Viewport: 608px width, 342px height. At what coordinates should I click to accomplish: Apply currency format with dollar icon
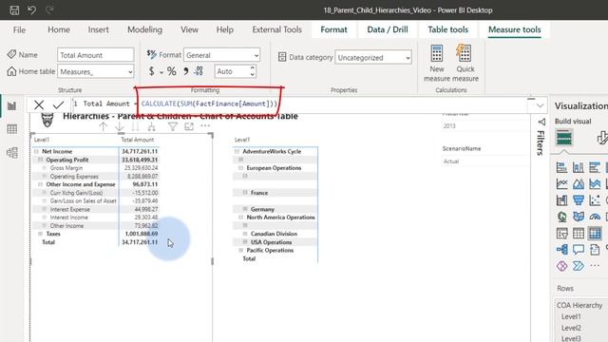pyautogui.click(x=152, y=71)
